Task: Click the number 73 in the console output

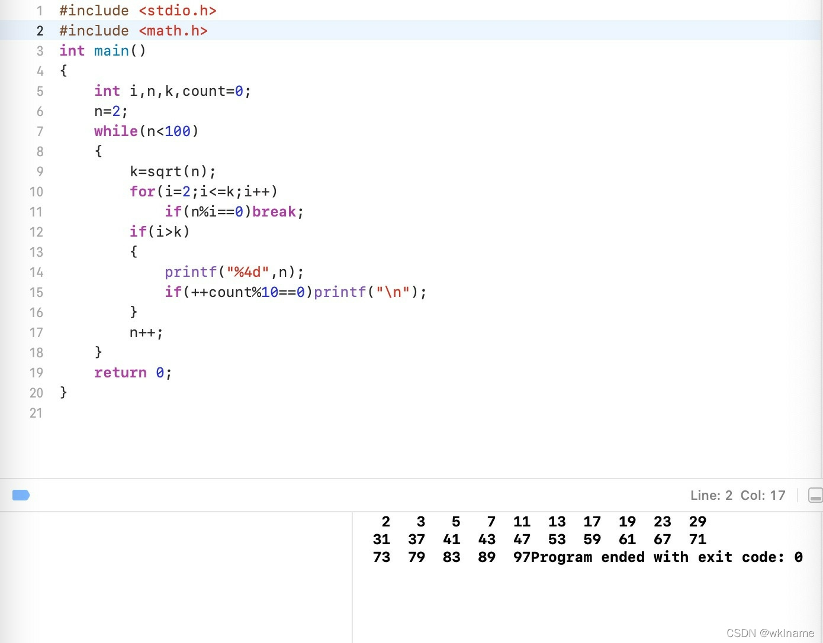Action: coord(382,557)
